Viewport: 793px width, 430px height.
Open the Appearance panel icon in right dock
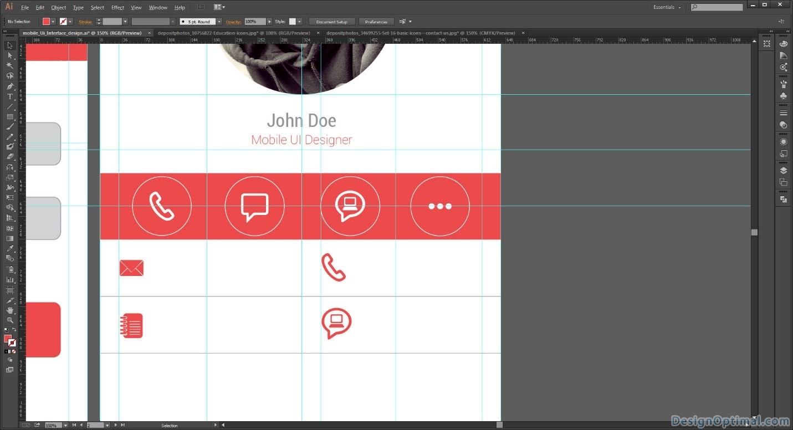(784, 142)
